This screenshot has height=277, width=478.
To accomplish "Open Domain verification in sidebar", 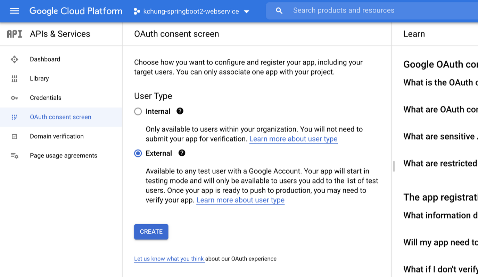I will (61, 136).
